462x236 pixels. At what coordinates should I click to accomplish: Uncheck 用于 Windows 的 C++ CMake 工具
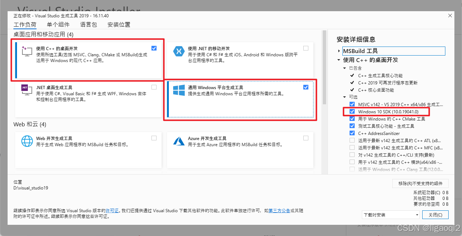pos(352,119)
